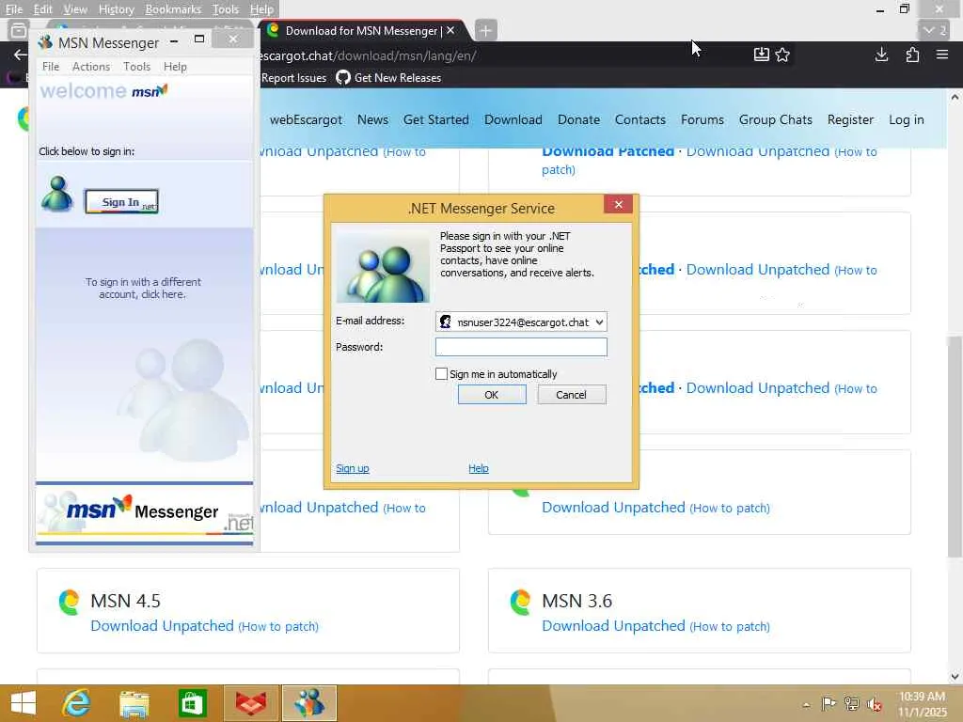This screenshot has height=722, width=963.
Task: Click Download Unpatched under MSN 3.6
Action: (613, 625)
